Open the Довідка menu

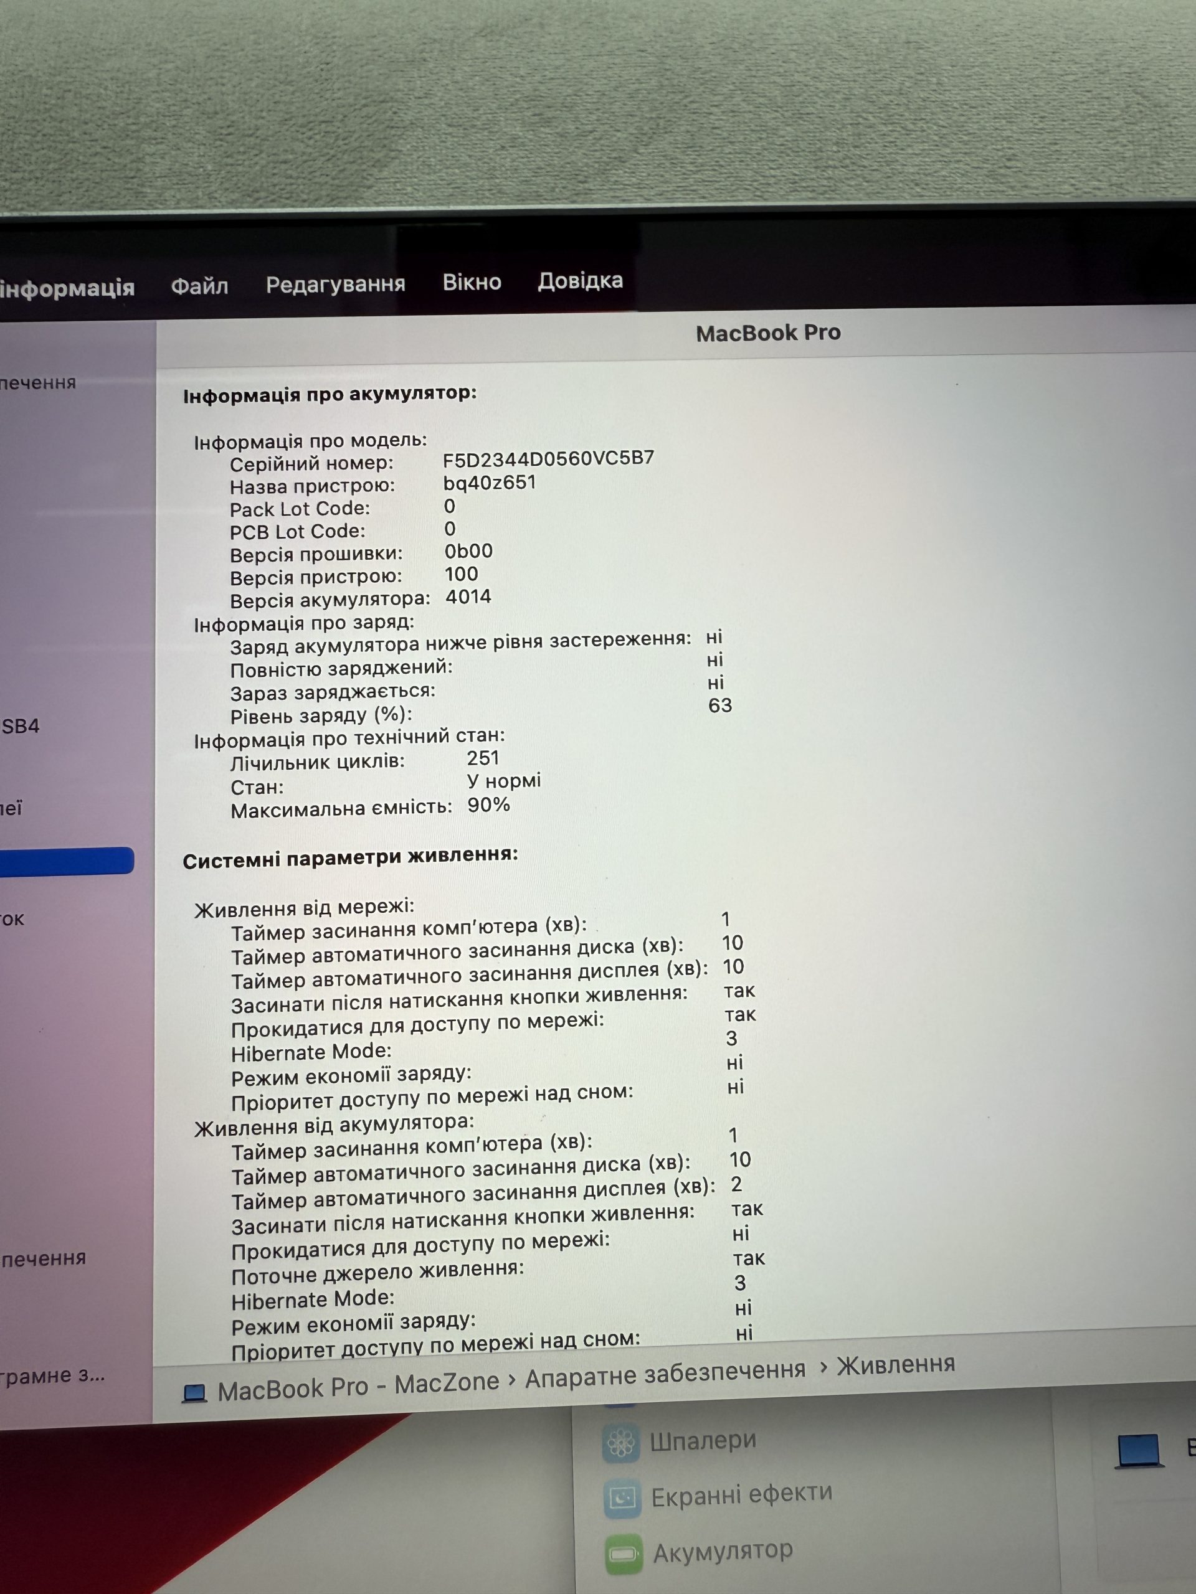coord(581,280)
